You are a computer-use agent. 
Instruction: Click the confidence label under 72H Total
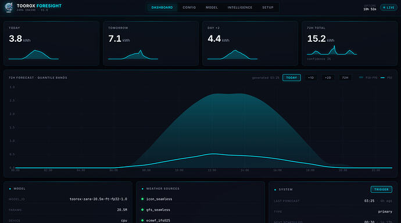318,59
